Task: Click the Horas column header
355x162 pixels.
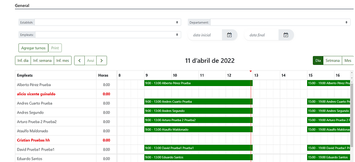Action: (x=103, y=76)
